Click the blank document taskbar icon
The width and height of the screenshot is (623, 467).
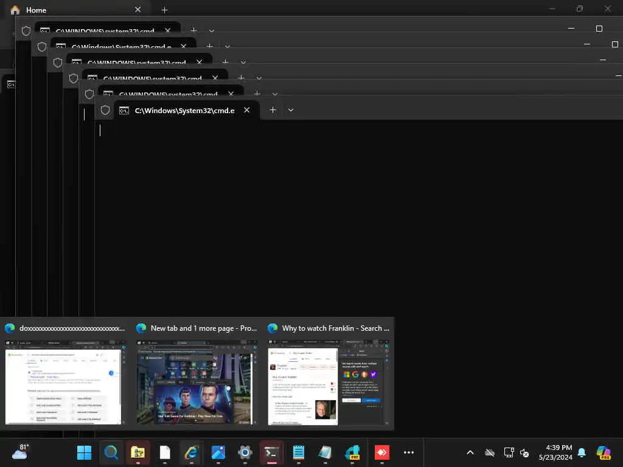pos(165,452)
